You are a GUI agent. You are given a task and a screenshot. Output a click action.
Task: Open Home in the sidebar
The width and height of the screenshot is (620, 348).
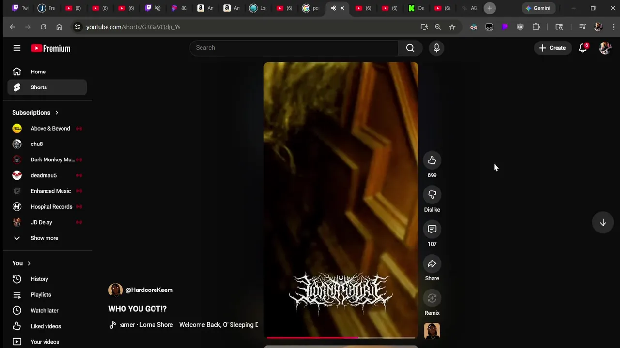pos(47,72)
